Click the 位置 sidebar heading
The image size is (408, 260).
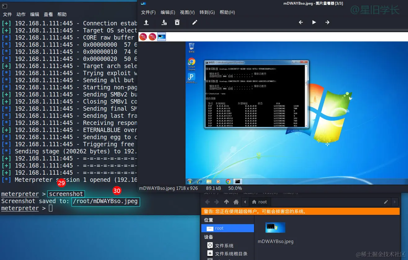208,220
